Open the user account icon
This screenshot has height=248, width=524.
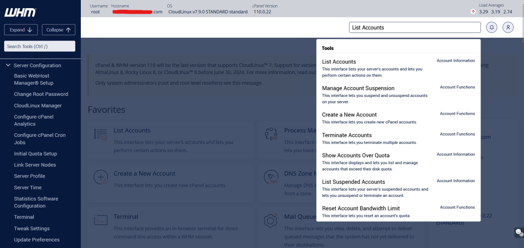pyautogui.click(x=508, y=28)
